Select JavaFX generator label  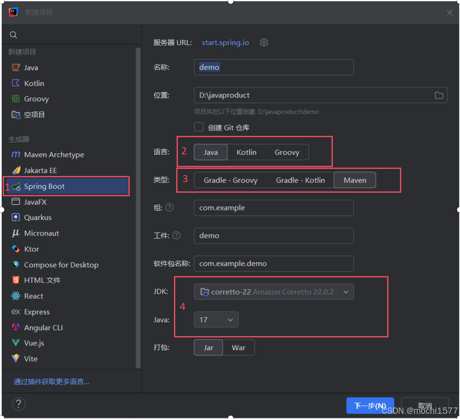pyautogui.click(x=35, y=202)
